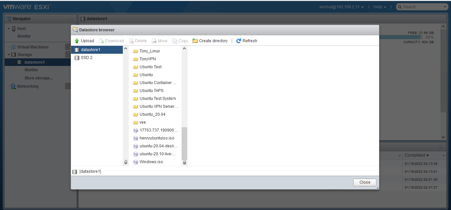Select datastore1 in the browser's left pane
The width and height of the screenshot is (451, 210).
point(97,50)
